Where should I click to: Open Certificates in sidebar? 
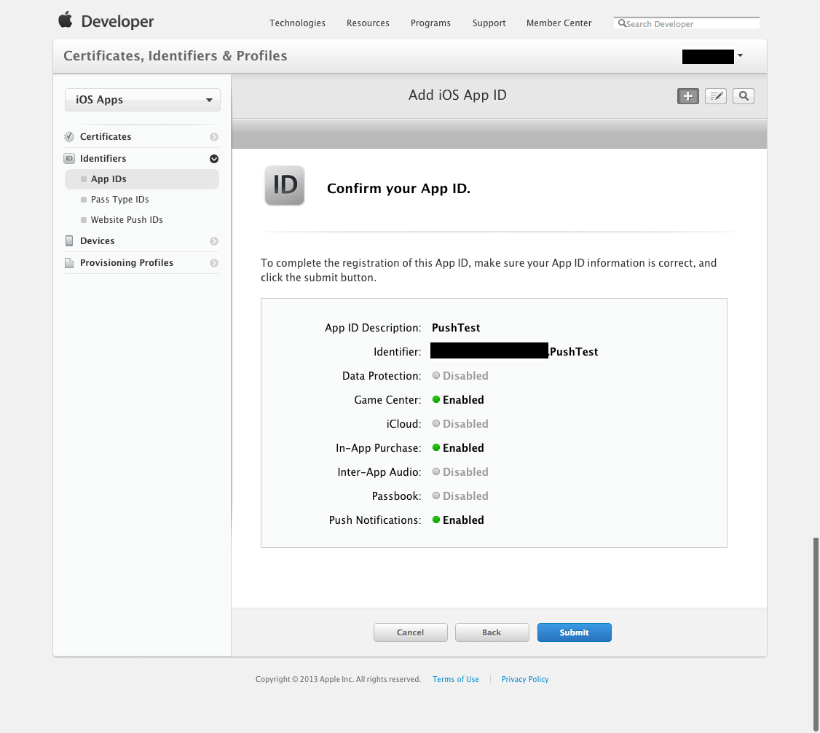point(106,136)
